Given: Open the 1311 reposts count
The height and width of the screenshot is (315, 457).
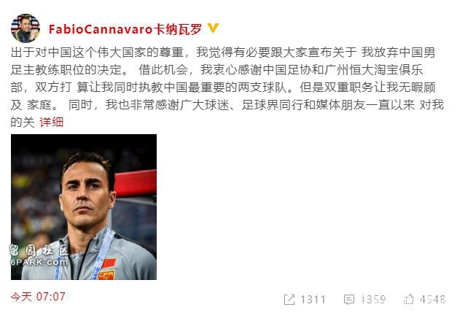Looking at the screenshot, I should 313,300.
